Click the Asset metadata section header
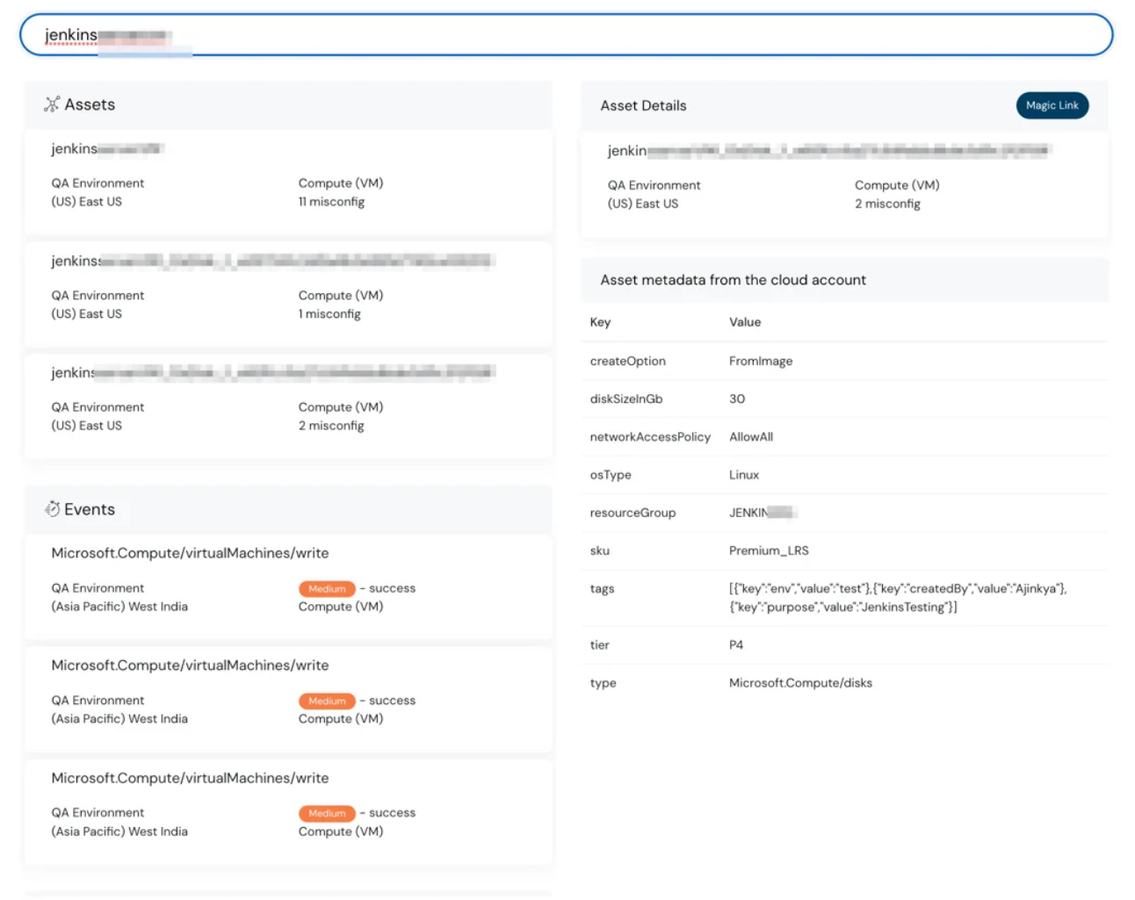The image size is (1135, 900). [733, 280]
